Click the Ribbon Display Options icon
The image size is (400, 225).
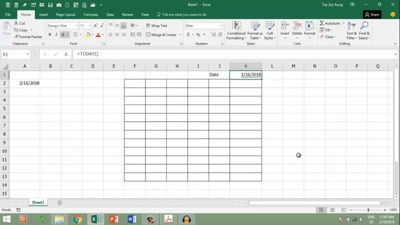point(352,4)
